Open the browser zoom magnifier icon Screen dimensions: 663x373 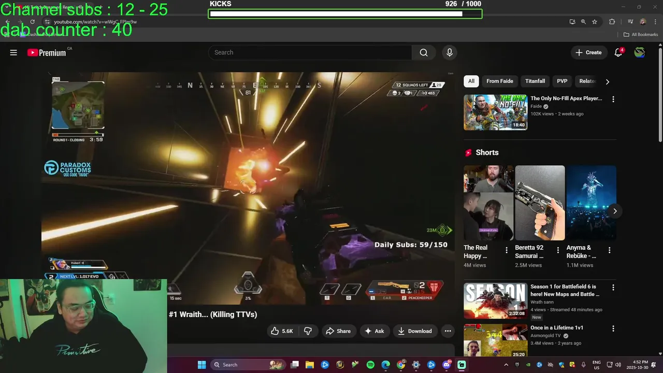coord(583,22)
